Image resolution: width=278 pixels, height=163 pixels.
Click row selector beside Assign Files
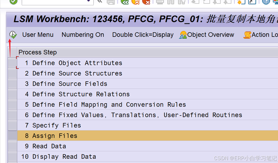pos(13,136)
